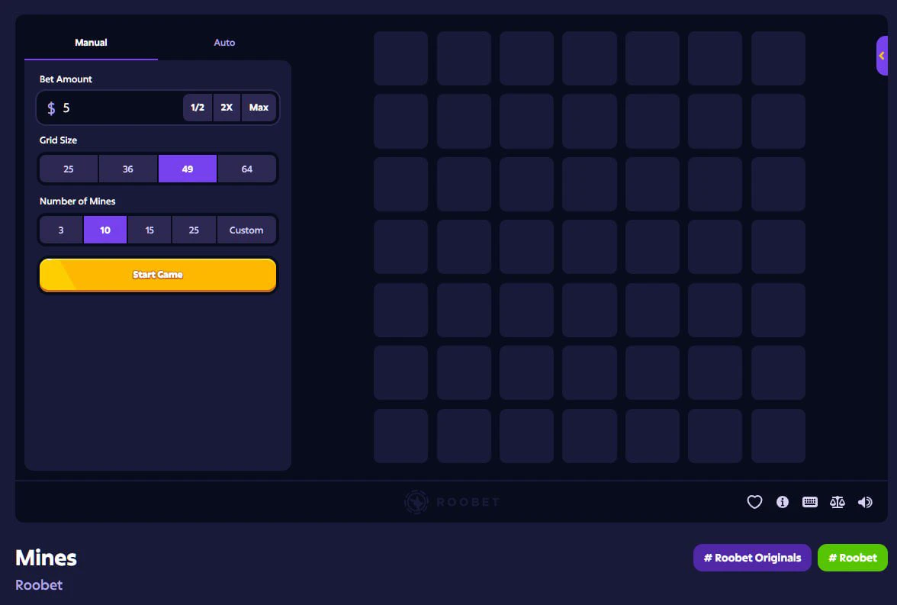Reveal the top-left tile of the grid
This screenshot has height=605, width=897.
click(401, 59)
